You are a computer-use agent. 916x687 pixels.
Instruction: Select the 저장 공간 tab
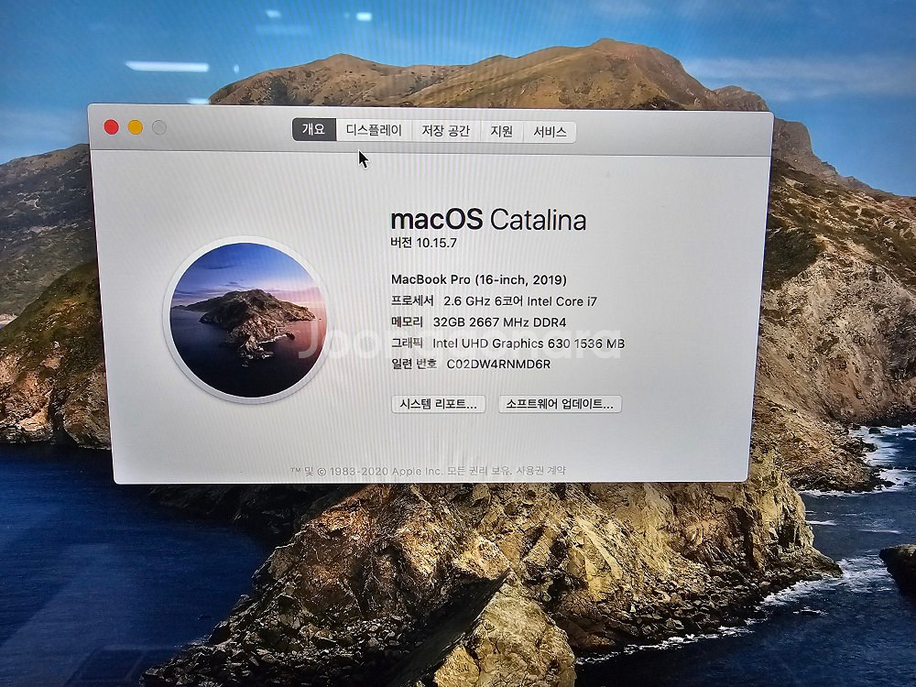pos(446,131)
